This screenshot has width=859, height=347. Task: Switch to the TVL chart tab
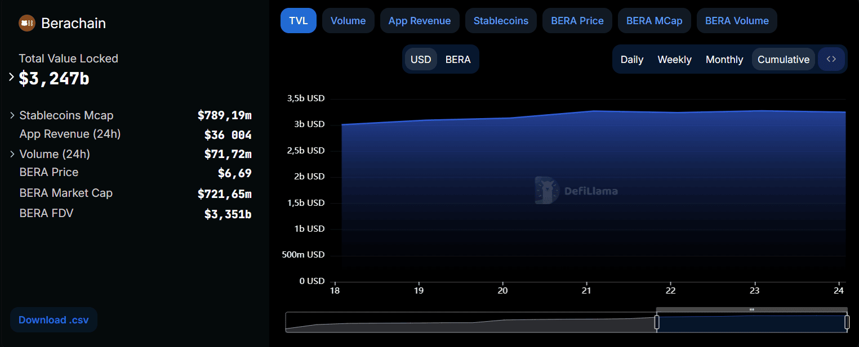(x=299, y=21)
